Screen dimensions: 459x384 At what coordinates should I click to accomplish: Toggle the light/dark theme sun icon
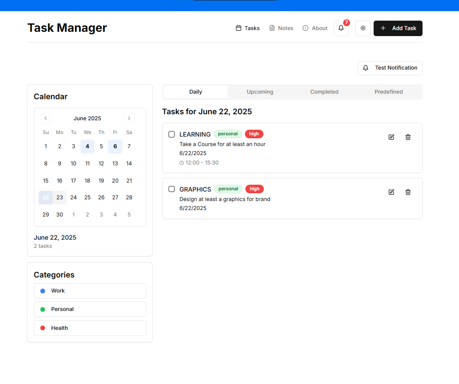coord(363,28)
